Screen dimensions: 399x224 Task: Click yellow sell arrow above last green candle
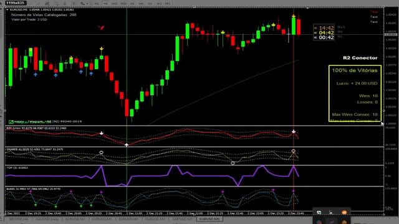coord(294,16)
